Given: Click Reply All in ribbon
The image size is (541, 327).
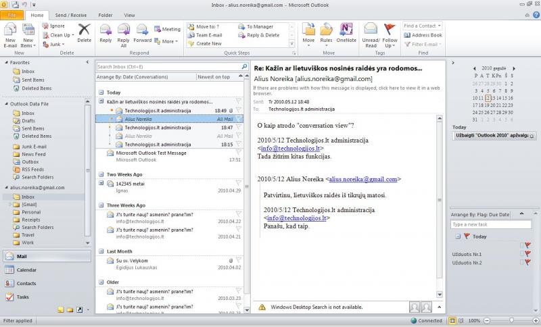Looking at the screenshot, I should 123,36.
